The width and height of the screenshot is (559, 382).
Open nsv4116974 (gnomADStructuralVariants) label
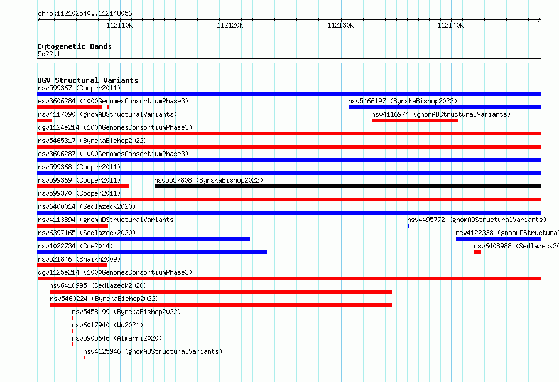click(x=441, y=114)
